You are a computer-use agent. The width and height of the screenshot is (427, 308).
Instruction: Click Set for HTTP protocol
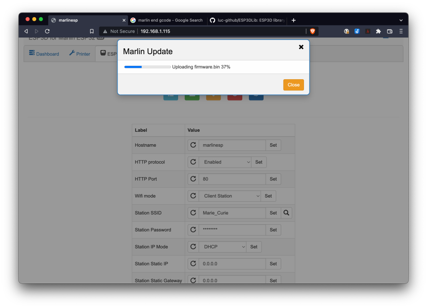259,162
